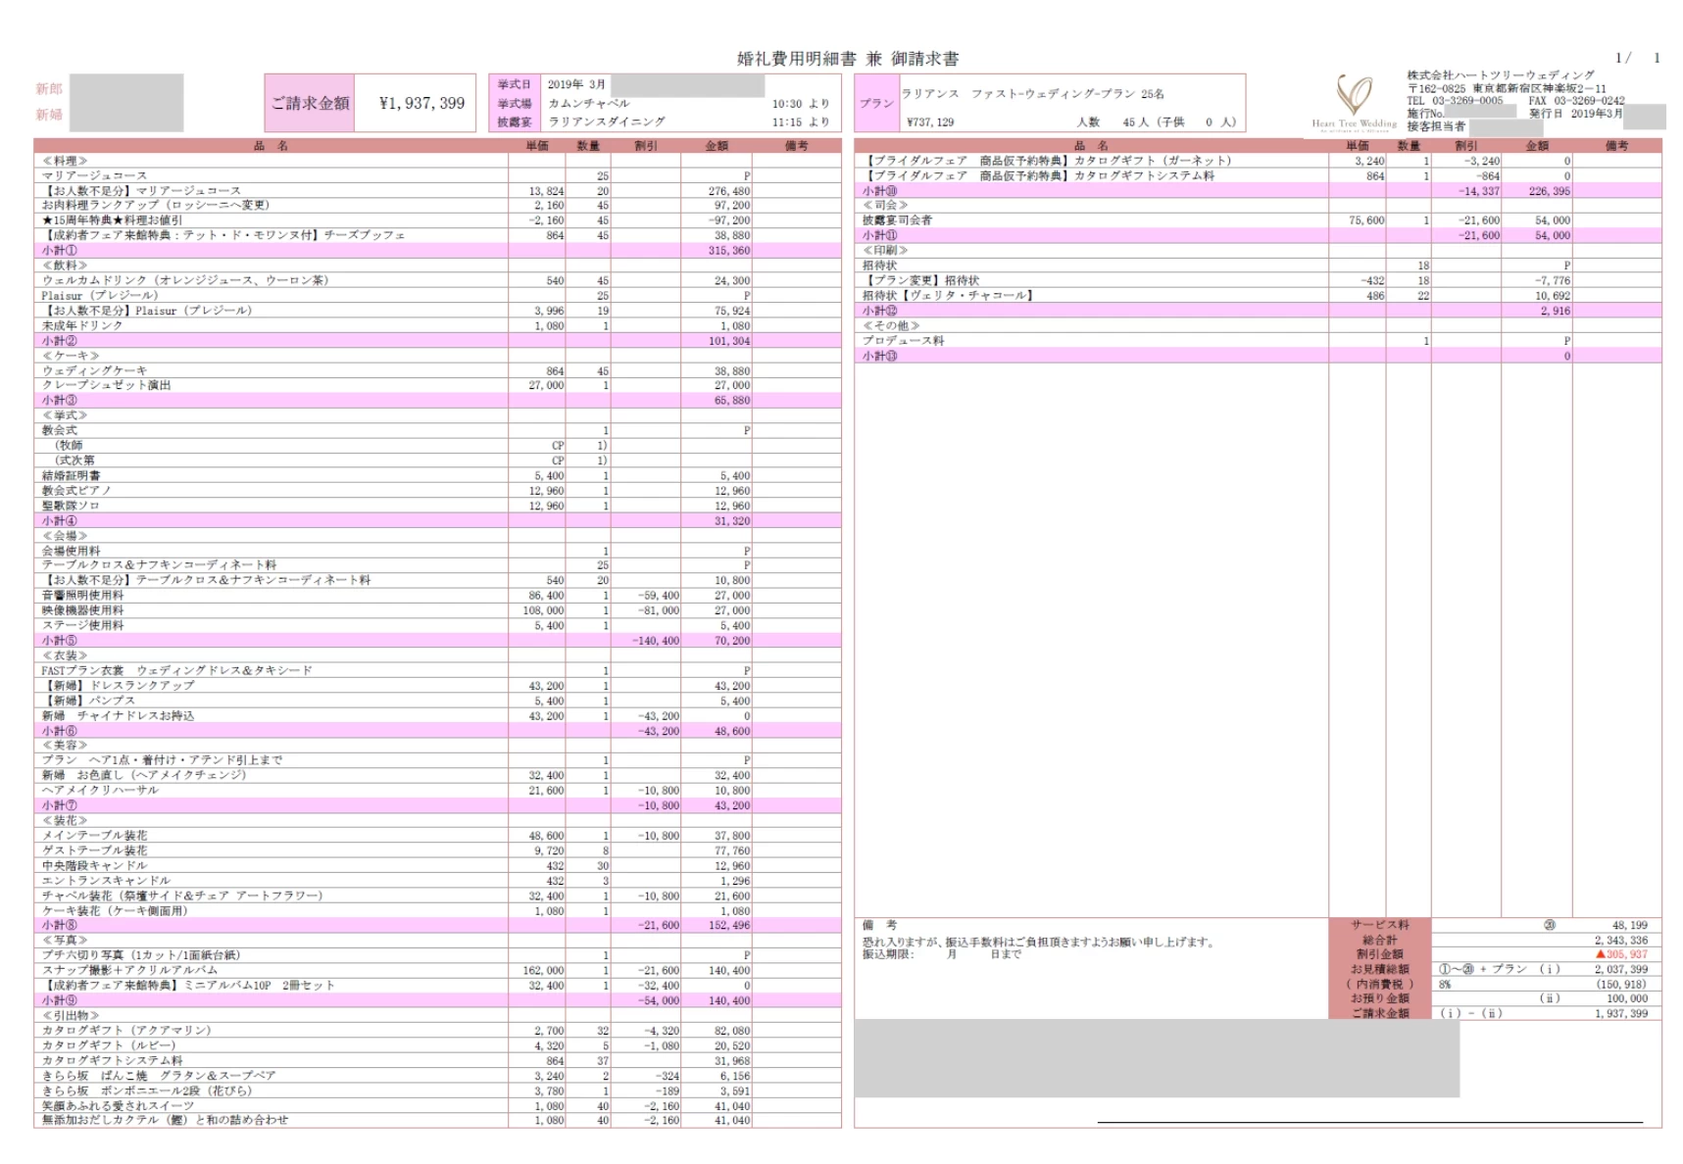This screenshot has height=1164, width=1683.
Task: Click the クレープシュゼット演出 item
Action: tap(106, 386)
